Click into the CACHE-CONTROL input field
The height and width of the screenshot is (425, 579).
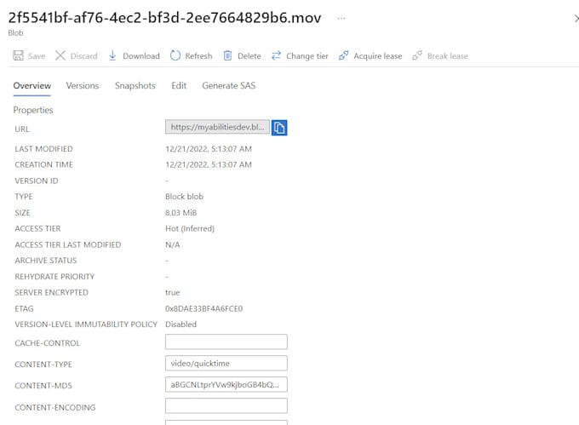click(x=226, y=342)
